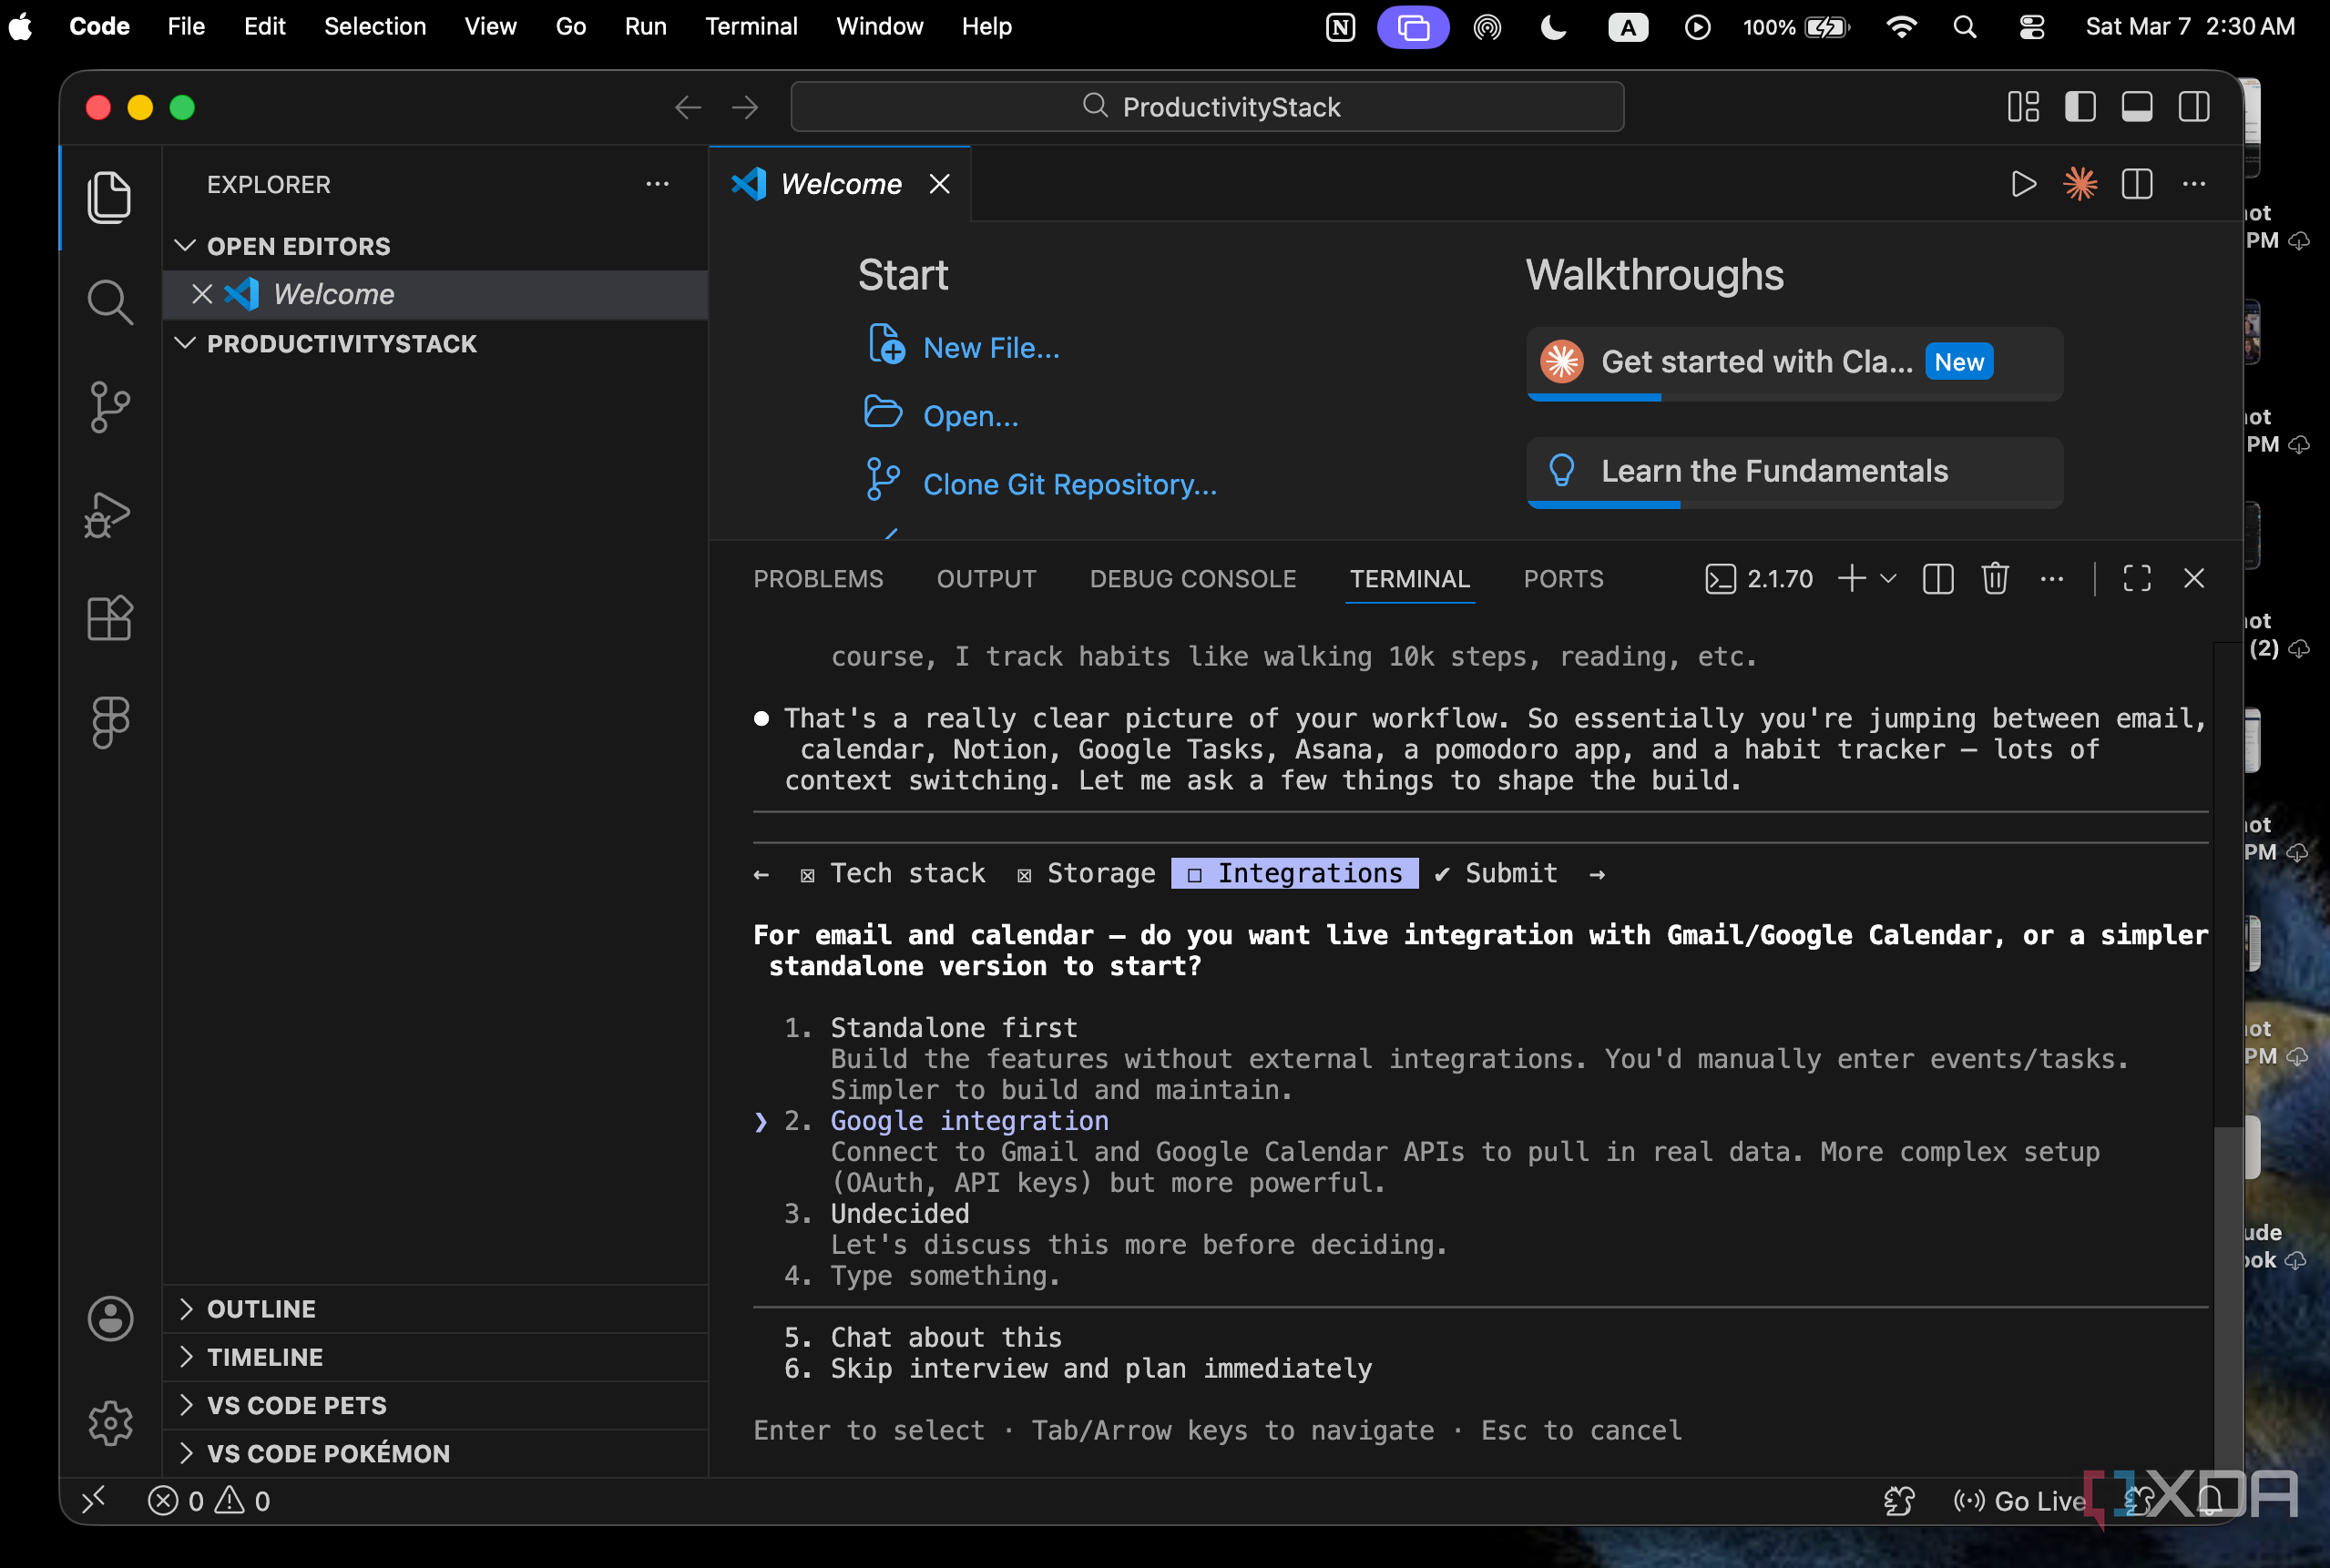This screenshot has height=1568, width=2330.
Task: Toggle the bottom panel visibility
Action: click(x=2137, y=106)
